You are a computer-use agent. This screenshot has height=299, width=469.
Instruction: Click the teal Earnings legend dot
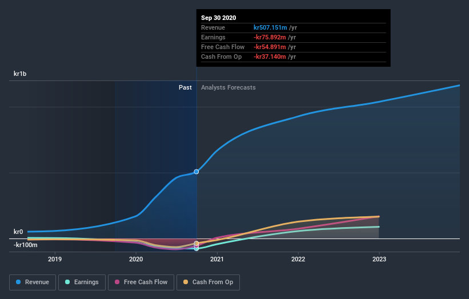(67, 282)
